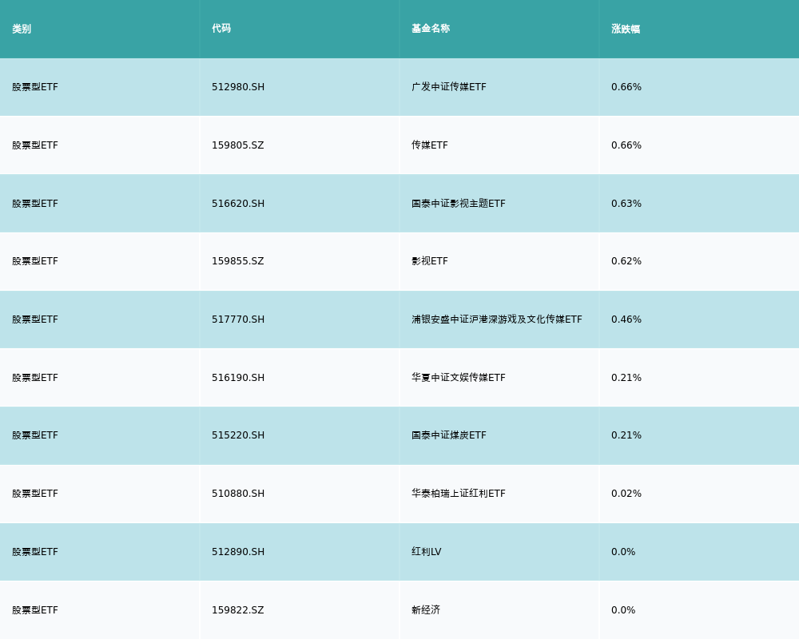Click fund name 浦银安盛中证沪港深游戏及文化传媒ETF
The width and height of the screenshot is (799, 639).
click(497, 319)
